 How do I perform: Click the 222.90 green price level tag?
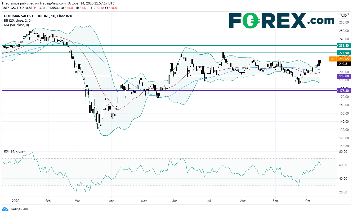pos(343,53)
